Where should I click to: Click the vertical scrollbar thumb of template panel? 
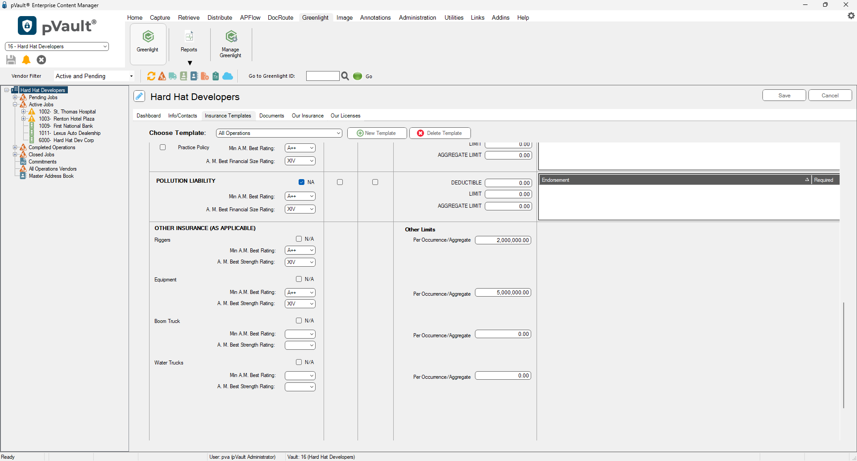pos(844,355)
